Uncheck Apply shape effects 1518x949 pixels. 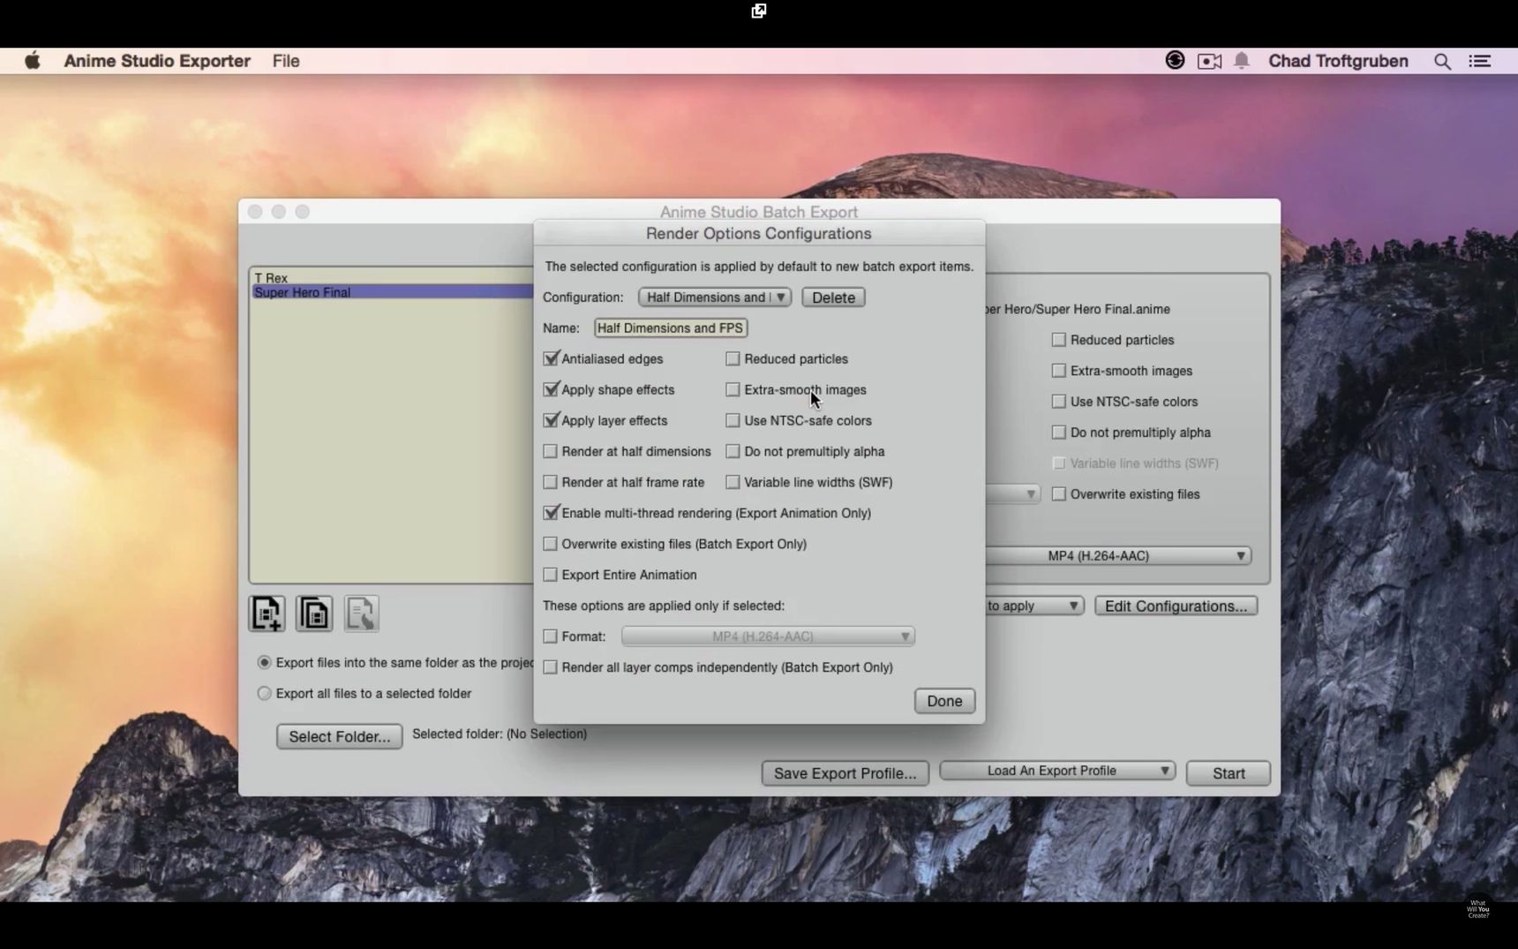(x=551, y=389)
